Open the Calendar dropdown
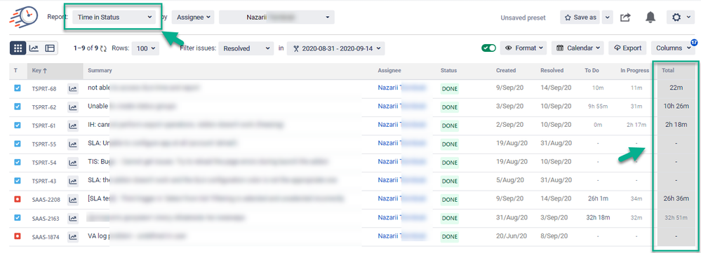The height and width of the screenshot is (253, 701). click(578, 48)
